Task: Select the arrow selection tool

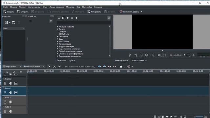Action: [49, 67]
